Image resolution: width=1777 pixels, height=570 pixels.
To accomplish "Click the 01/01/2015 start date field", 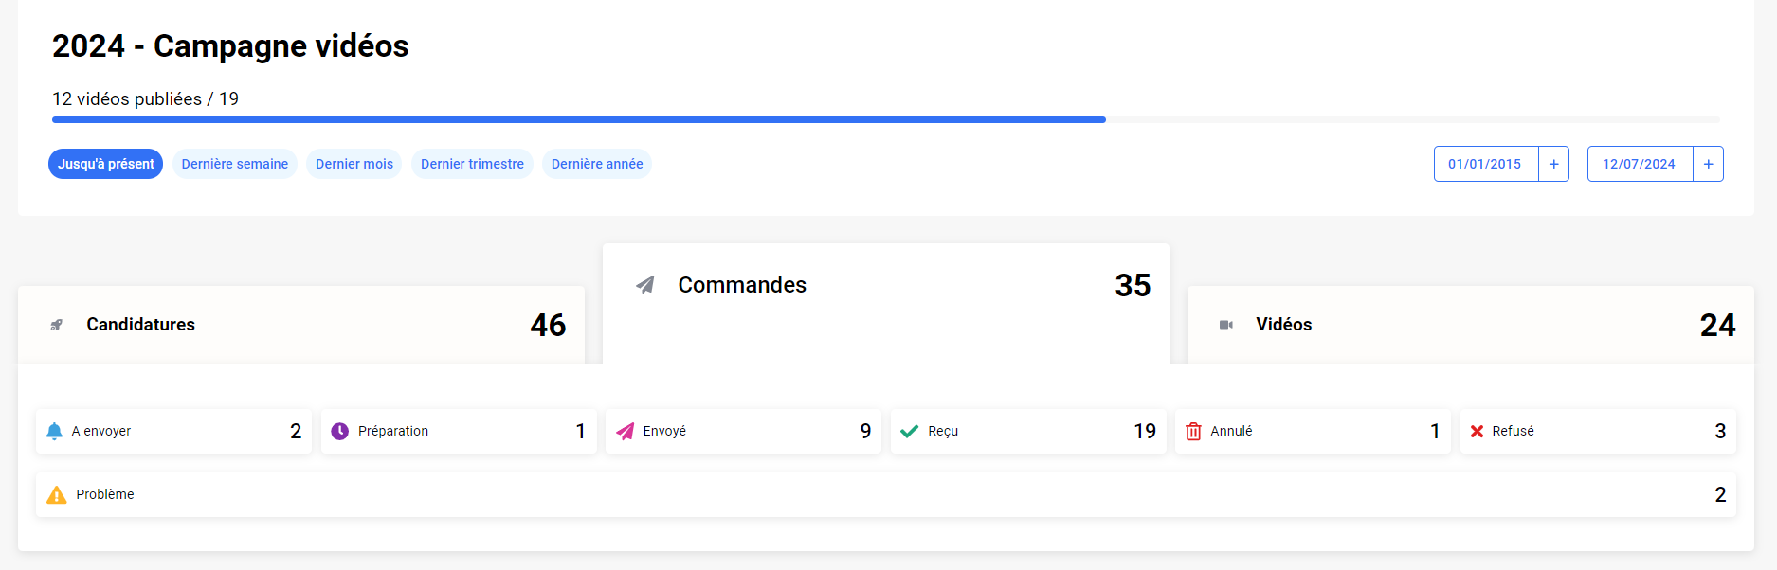I will (1485, 164).
